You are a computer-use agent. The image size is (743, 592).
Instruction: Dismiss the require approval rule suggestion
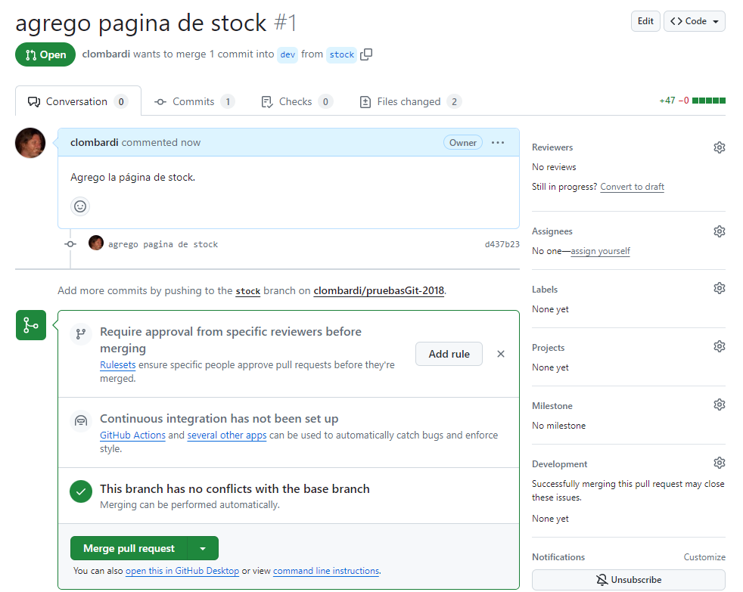pyautogui.click(x=500, y=354)
